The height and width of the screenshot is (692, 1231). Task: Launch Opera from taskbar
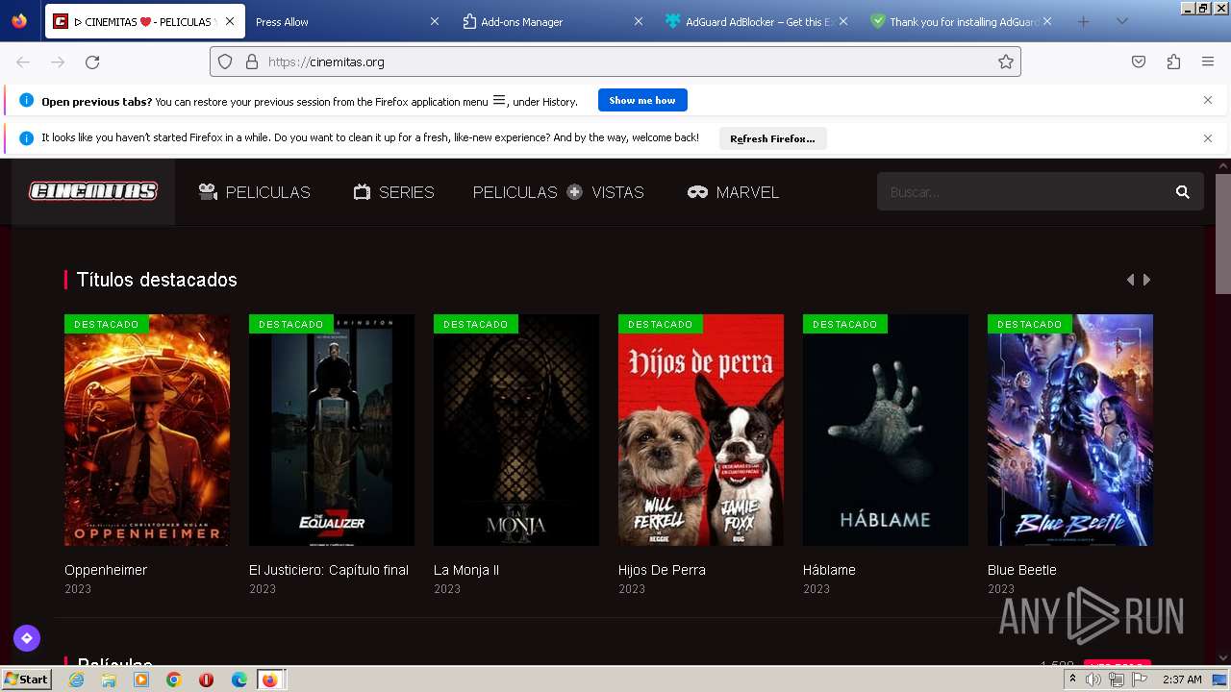[x=206, y=680]
